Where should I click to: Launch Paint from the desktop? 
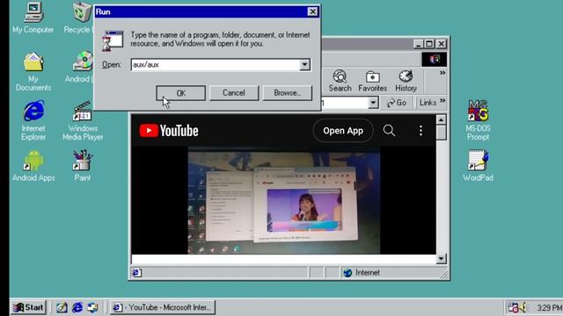[82, 166]
